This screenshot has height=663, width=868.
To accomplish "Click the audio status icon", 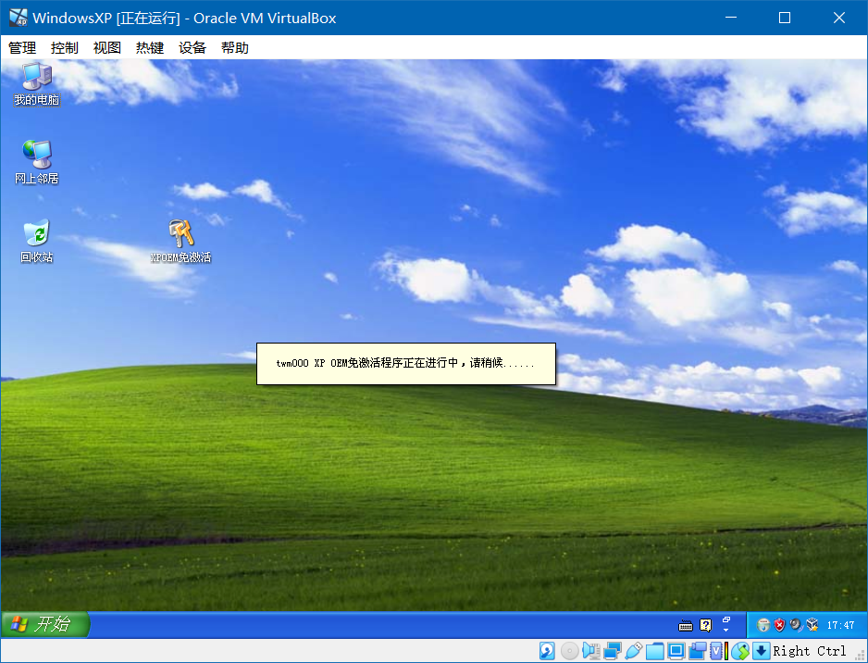I will (x=591, y=651).
